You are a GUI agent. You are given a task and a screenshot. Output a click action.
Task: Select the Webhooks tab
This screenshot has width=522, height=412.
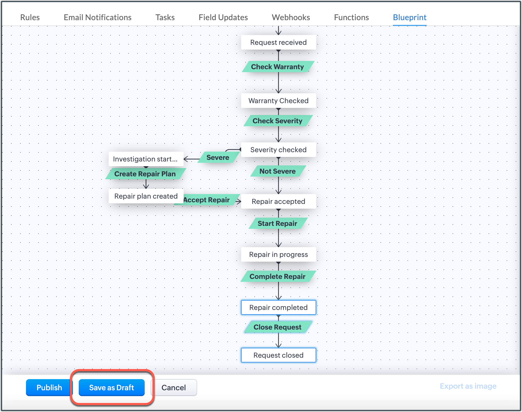(291, 17)
